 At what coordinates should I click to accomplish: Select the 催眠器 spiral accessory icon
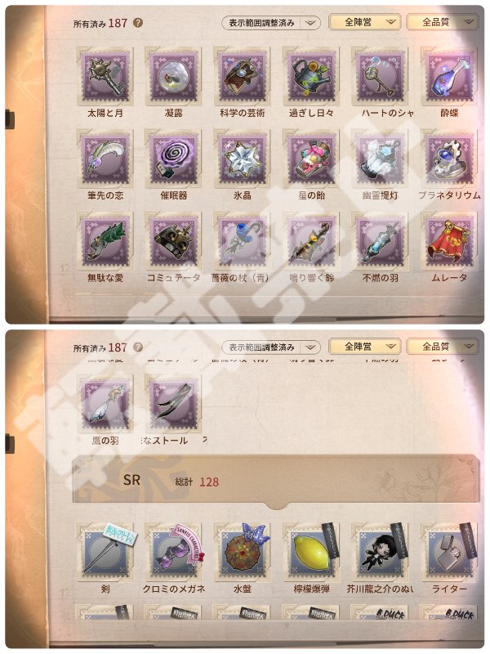tap(173, 159)
